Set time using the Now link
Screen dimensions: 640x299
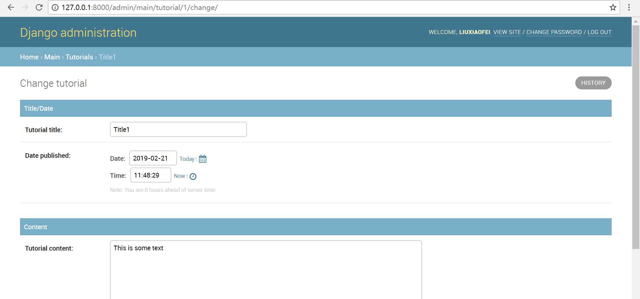[179, 176]
